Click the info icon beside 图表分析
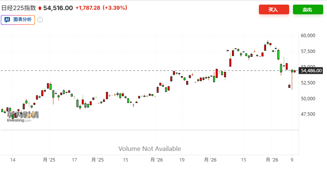 pos(40,20)
